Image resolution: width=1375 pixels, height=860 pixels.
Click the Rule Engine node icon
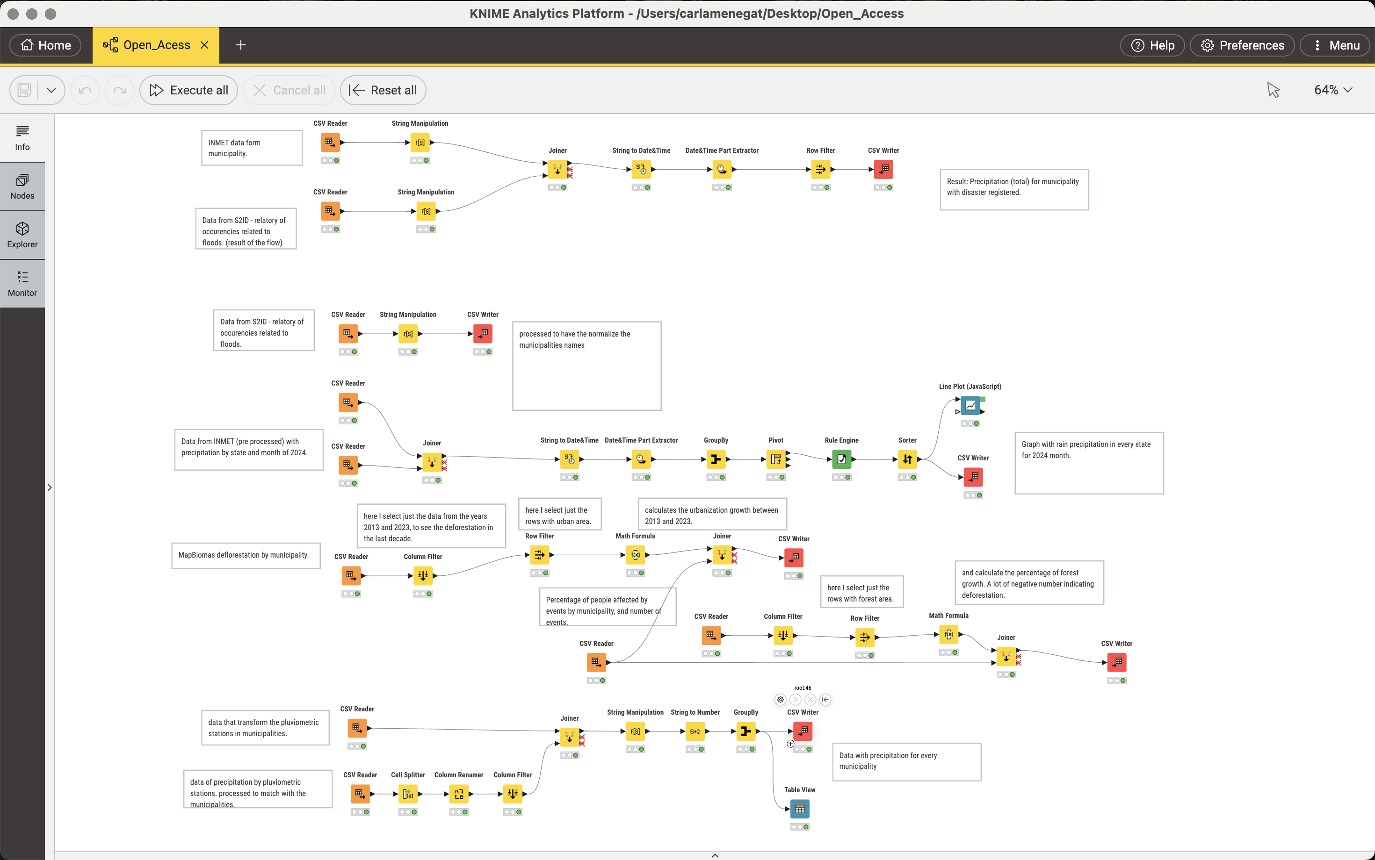(841, 459)
